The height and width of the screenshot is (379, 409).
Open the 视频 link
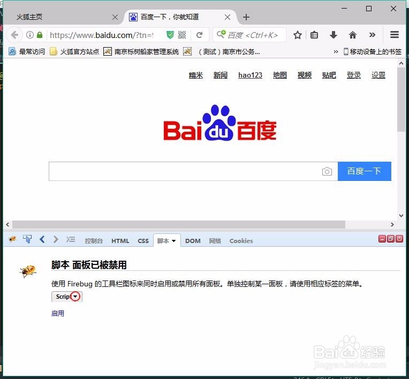pyautogui.click(x=305, y=75)
